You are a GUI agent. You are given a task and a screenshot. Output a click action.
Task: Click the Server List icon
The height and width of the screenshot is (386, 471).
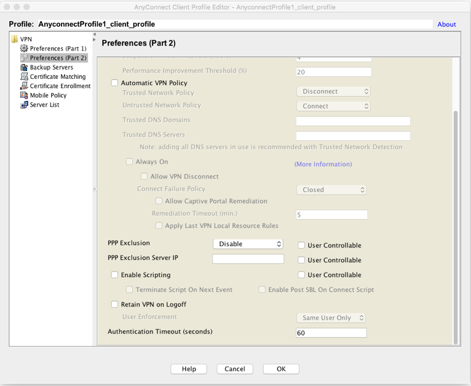24,105
